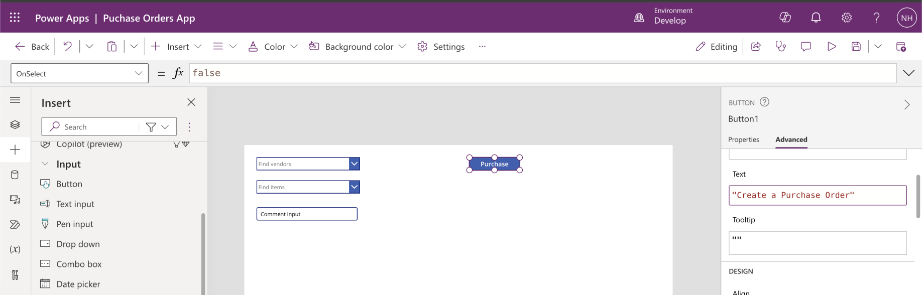The height and width of the screenshot is (295, 922).
Task: Open the app launcher waffle menu
Action: [15, 18]
